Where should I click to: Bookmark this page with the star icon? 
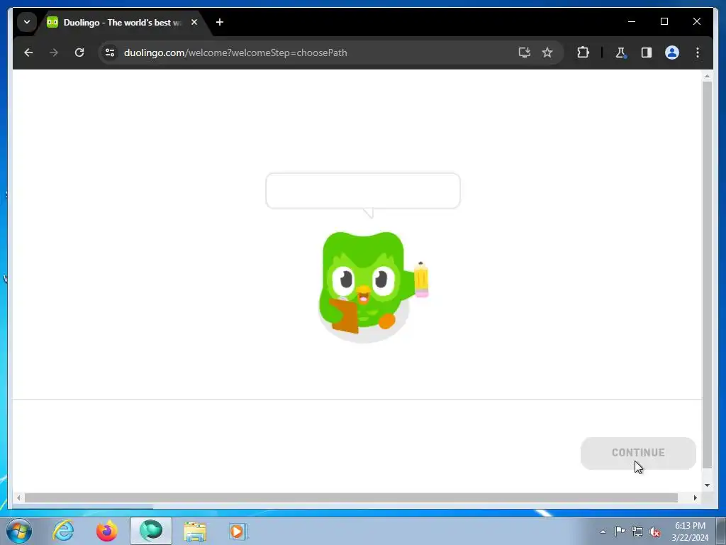click(547, 53)
